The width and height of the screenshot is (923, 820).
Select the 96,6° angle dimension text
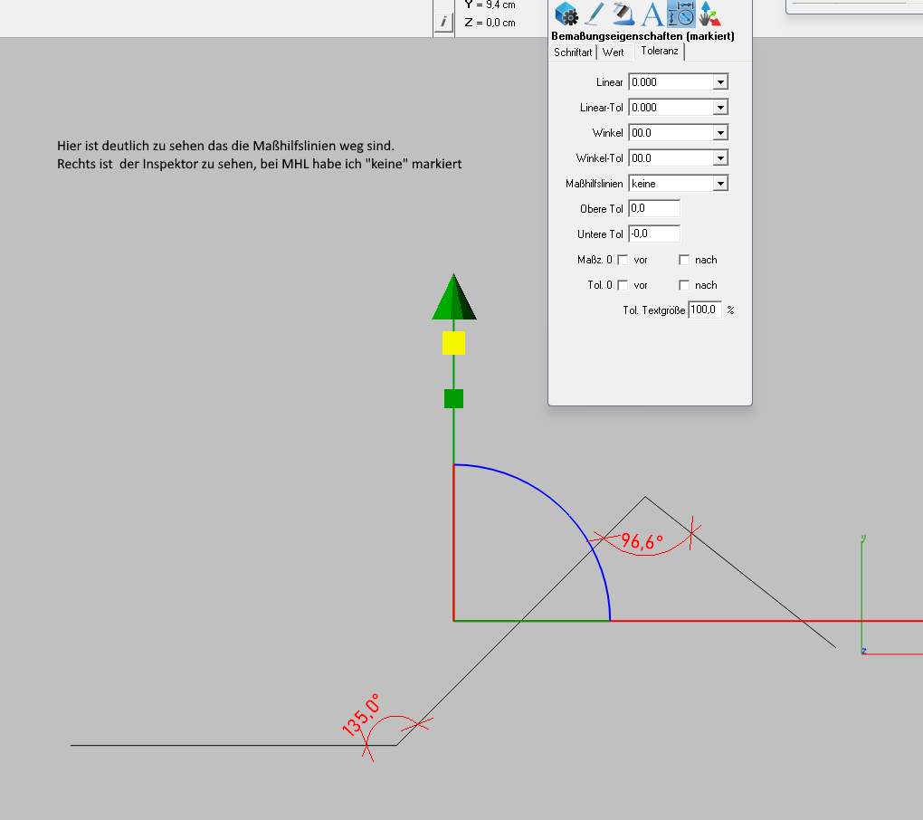point(642,541)
